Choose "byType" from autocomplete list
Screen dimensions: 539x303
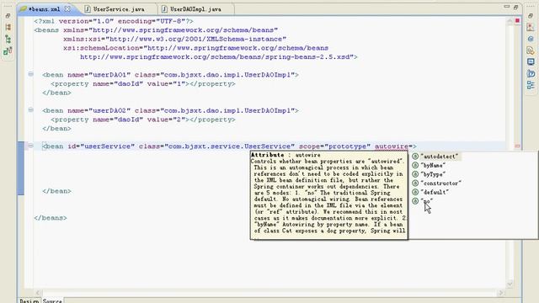point(433,174)
